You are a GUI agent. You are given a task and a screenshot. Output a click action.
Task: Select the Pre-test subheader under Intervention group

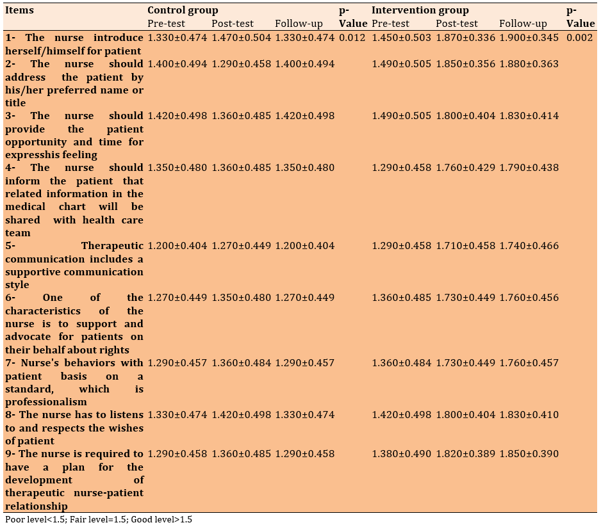(390, 24)
